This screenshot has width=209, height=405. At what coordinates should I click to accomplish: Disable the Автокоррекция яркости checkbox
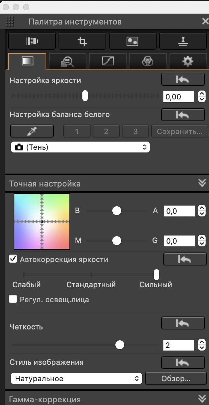coord(13,259)
